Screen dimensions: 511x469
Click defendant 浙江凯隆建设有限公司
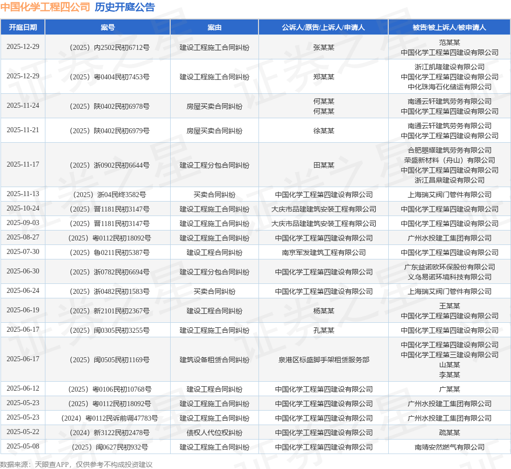point(450,67)
